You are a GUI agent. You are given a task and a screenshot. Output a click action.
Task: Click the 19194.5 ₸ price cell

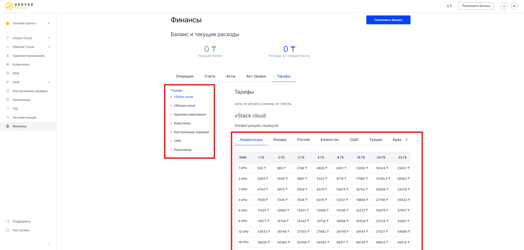tap(383, 179)
